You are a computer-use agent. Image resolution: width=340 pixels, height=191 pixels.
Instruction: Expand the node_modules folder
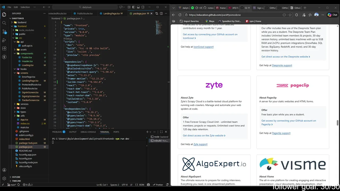[x=26, y=30]
